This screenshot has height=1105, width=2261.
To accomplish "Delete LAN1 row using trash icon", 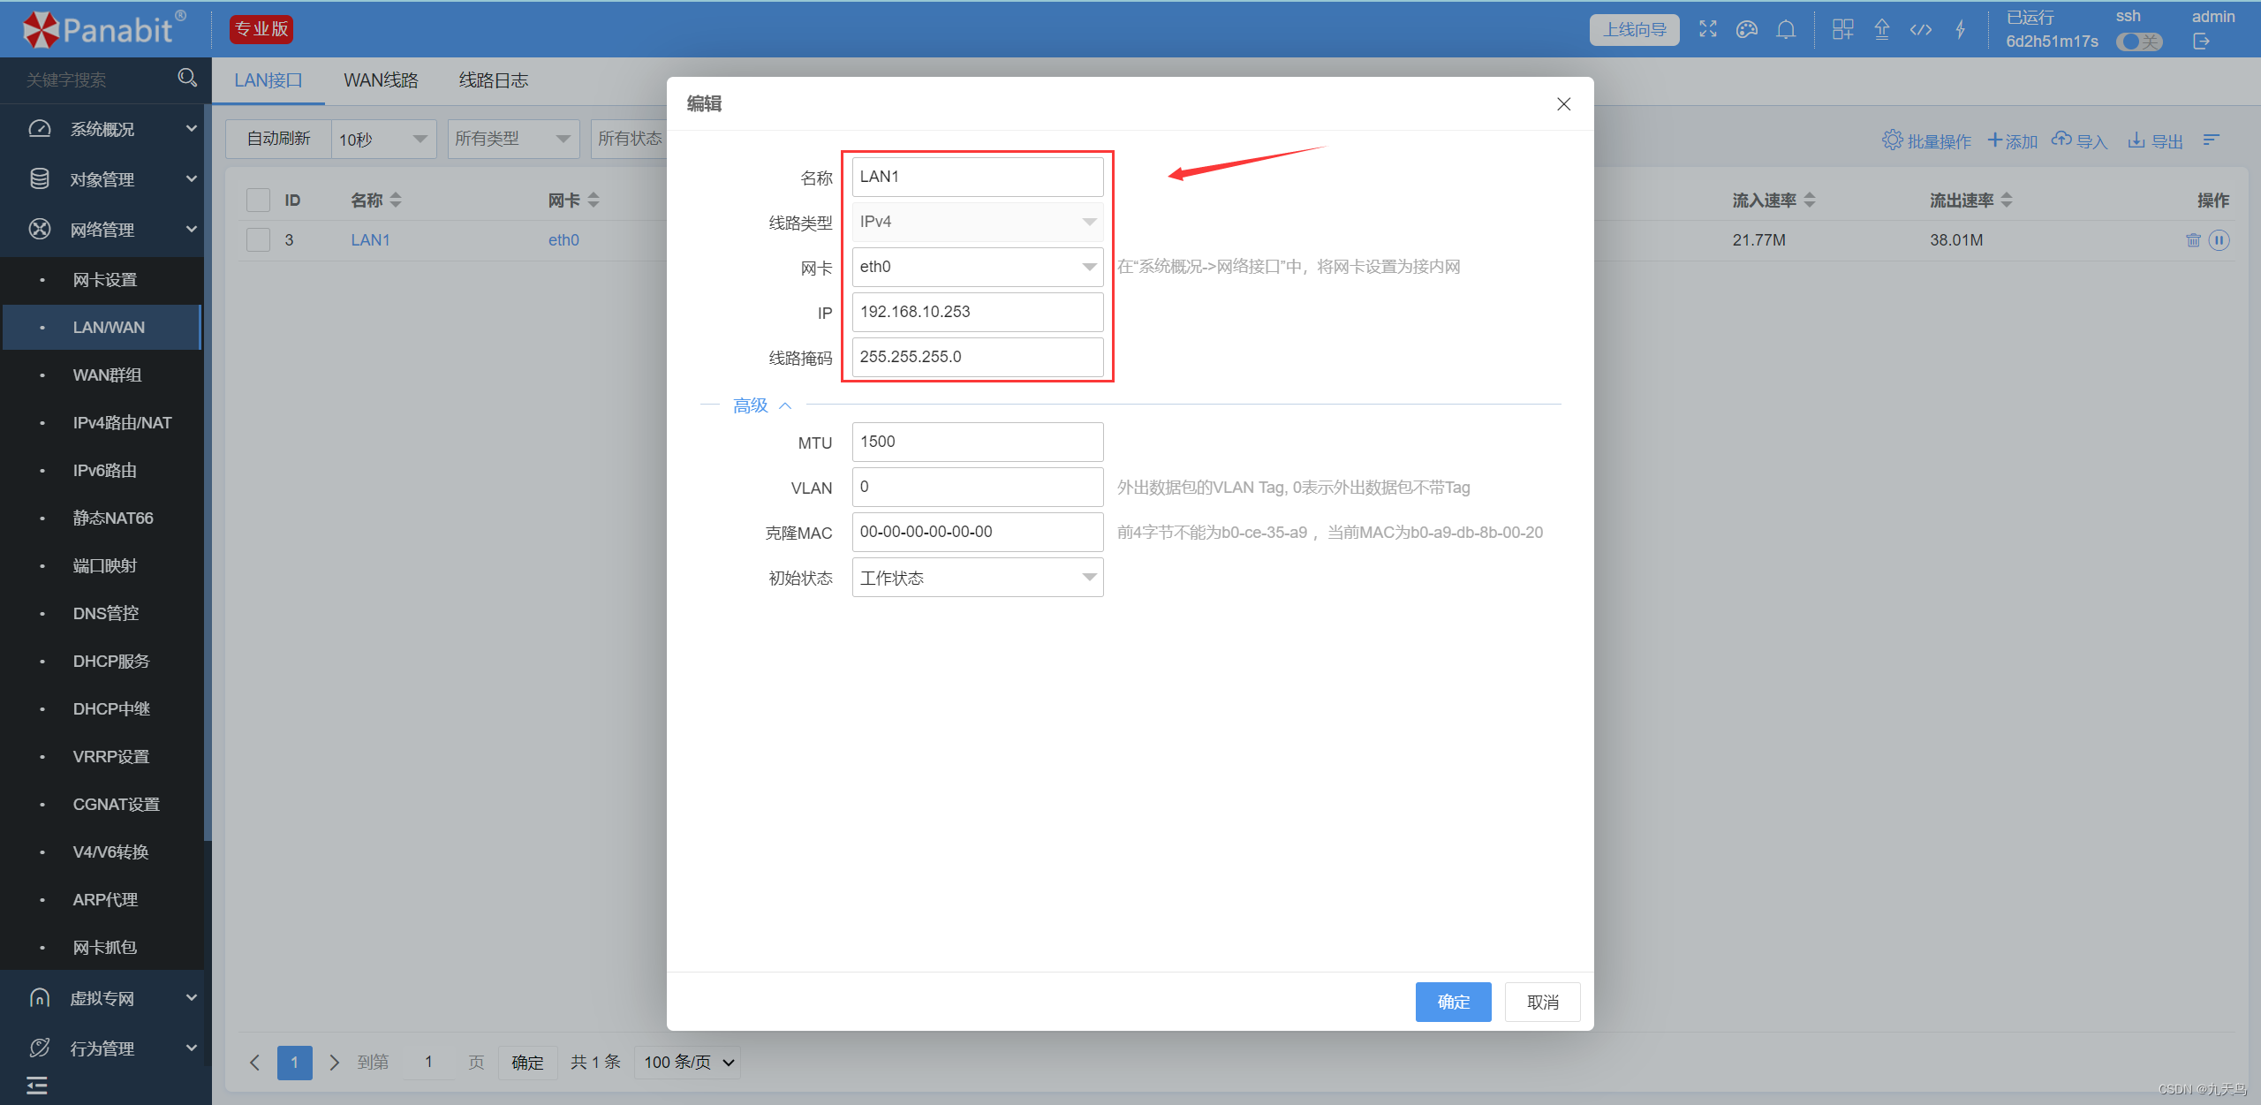I will [2193, 240].
